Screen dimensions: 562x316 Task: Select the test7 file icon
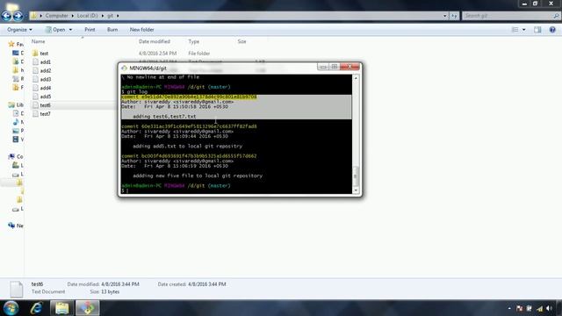(35, 113)
